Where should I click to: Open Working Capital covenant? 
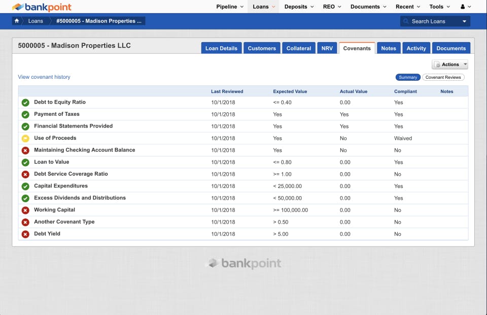click(x=55, y=210)
